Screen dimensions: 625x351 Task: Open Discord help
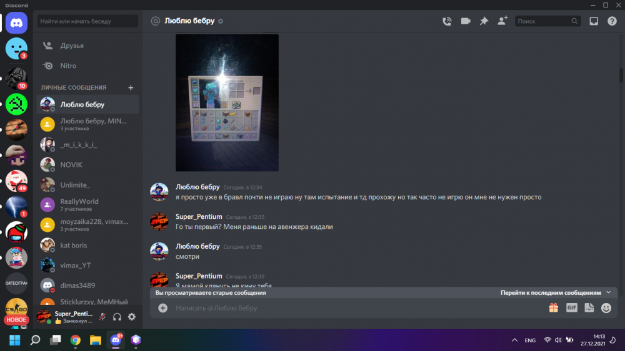pos(612,21)
